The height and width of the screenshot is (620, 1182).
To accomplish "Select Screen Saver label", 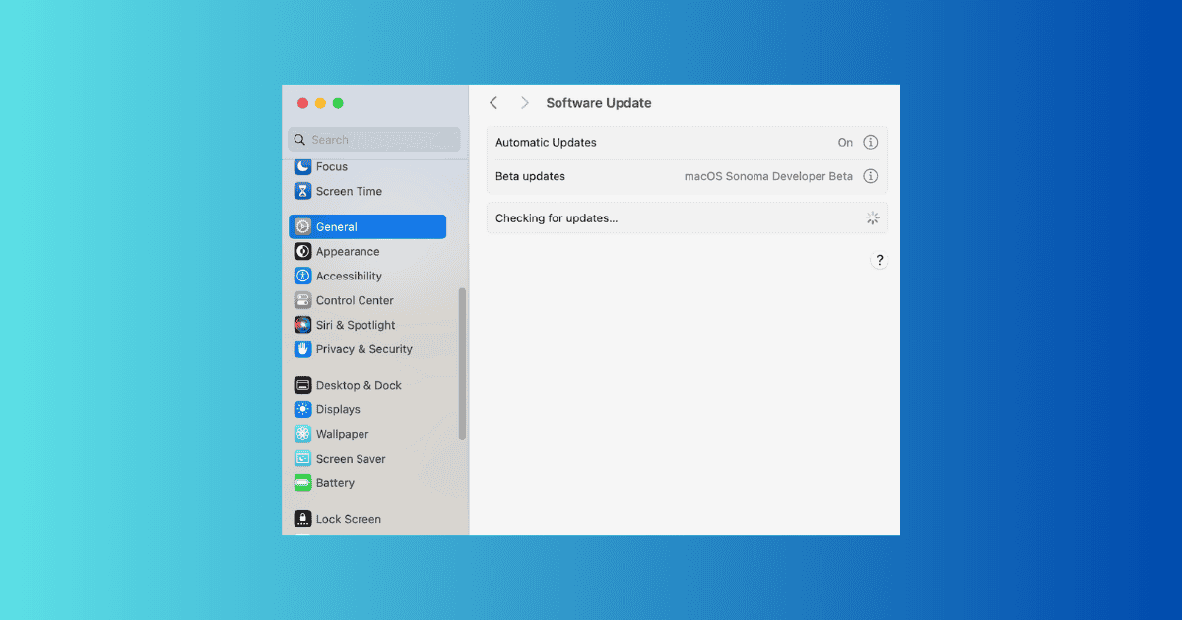I will pos(351,459).
